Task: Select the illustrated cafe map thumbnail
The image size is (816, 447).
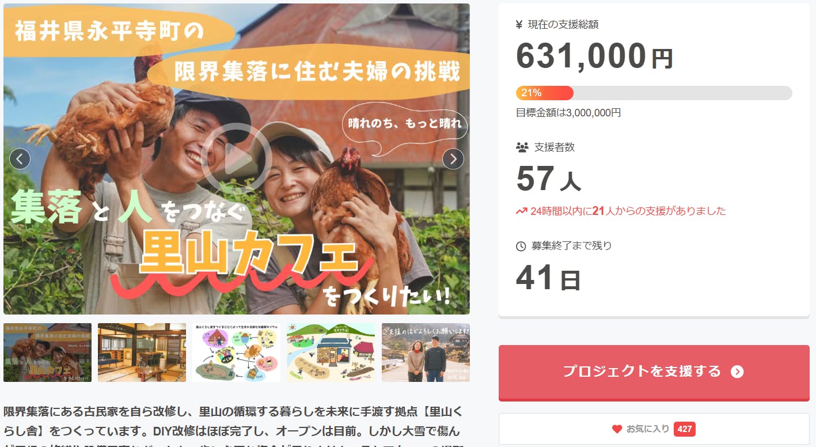Action: point(331,352)
